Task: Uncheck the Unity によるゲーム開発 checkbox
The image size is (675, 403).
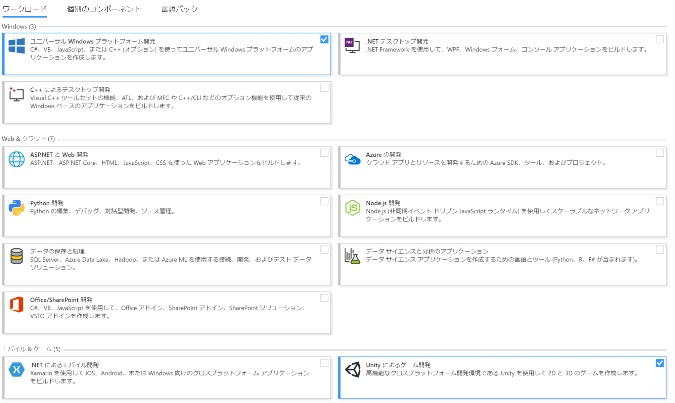Action: (x=660, y=363)
